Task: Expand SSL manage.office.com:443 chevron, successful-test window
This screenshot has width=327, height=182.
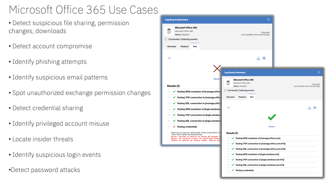Action: pyautogui.click(x=228, y=149)
